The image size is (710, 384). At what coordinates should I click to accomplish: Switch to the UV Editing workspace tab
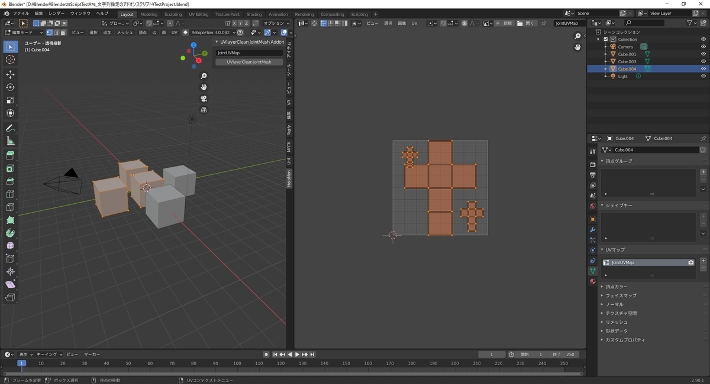(x=198, y=14)
